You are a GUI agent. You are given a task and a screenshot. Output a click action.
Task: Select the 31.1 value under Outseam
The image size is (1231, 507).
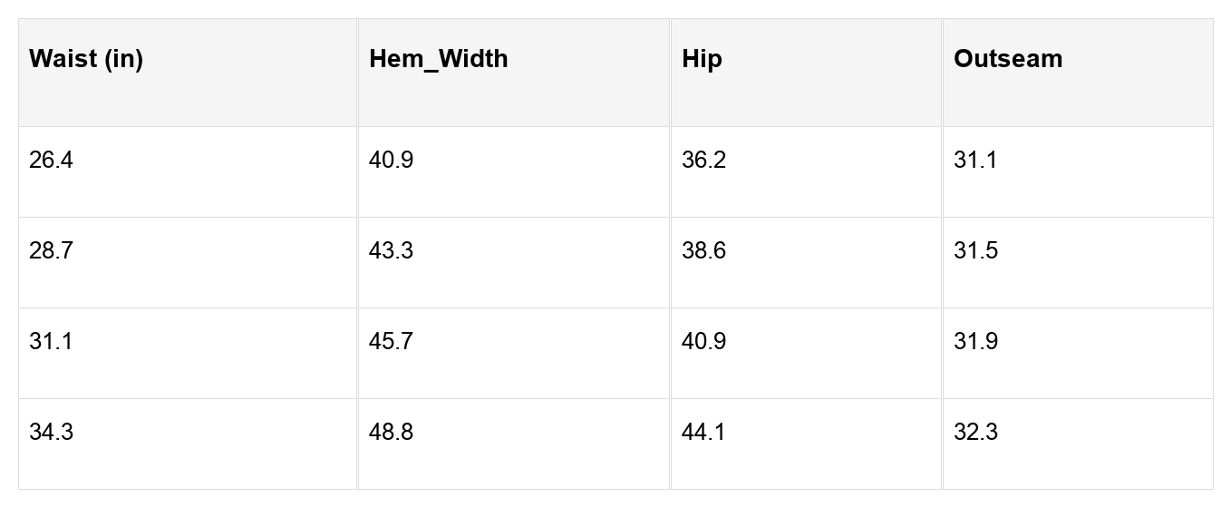click(x=975, y=161)
